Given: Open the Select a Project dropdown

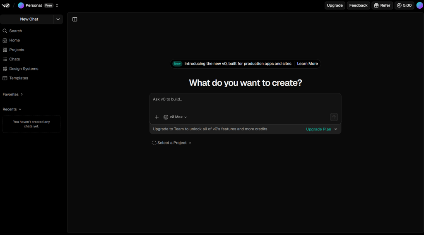Looking at the screenshot, I should click(172, 143).
